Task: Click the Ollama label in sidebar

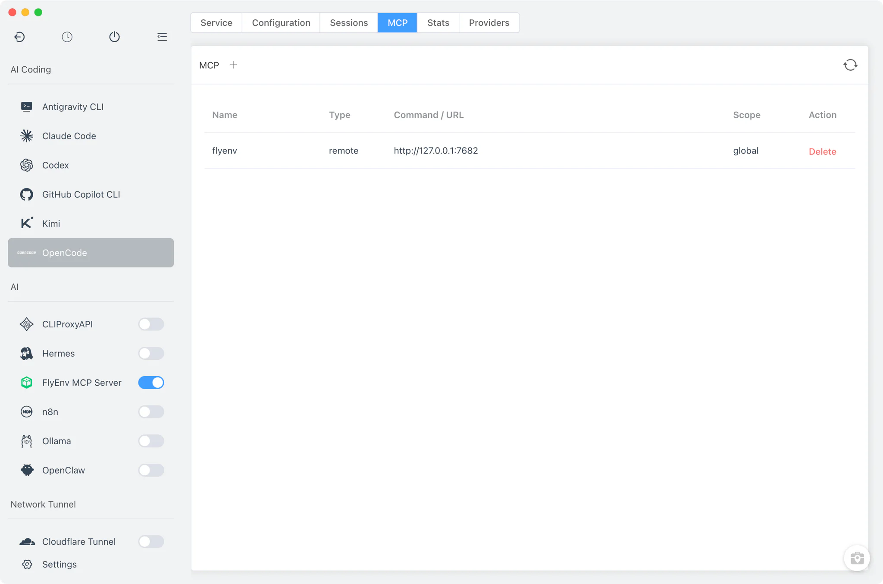Action: [x=56, y=441]
